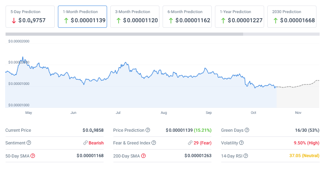Click the red help icon beside 50-Day SMA
Image resolution: width=326 pixels, height=169 pixels.
pyautogui.click(x=33, y=156)
